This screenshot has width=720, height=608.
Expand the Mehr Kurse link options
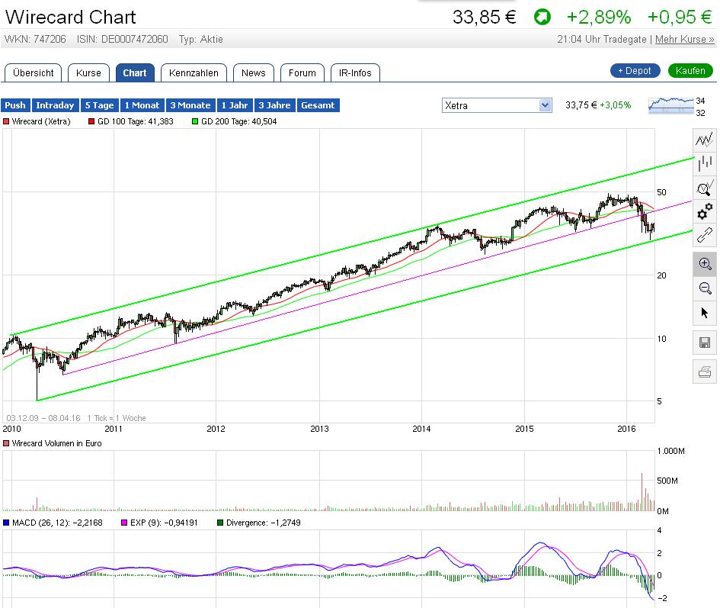click(x=684, y=39)
